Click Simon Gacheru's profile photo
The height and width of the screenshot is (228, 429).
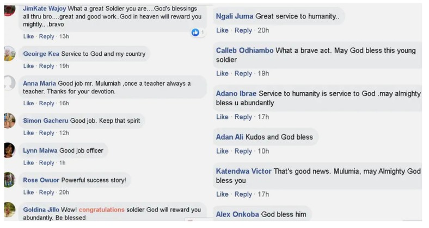pos(9,121)
